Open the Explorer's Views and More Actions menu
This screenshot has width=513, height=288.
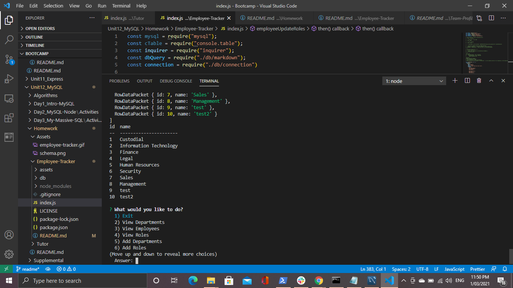coord(92,18)
